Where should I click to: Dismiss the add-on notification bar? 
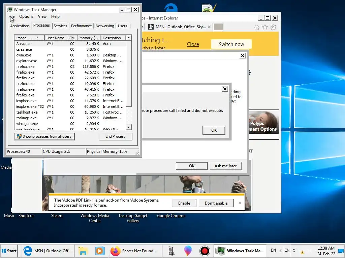pos(240,203)
